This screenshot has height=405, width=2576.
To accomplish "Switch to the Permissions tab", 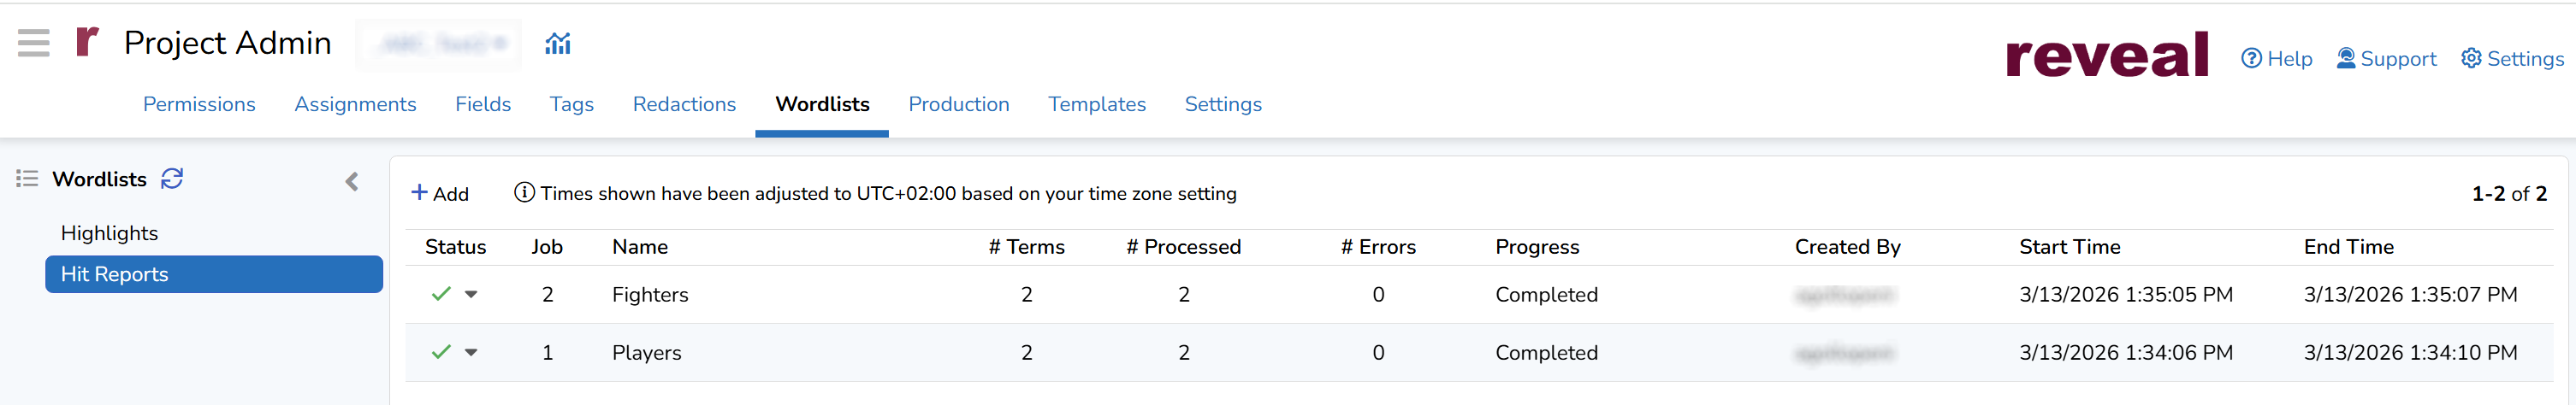I will (199, 103).
